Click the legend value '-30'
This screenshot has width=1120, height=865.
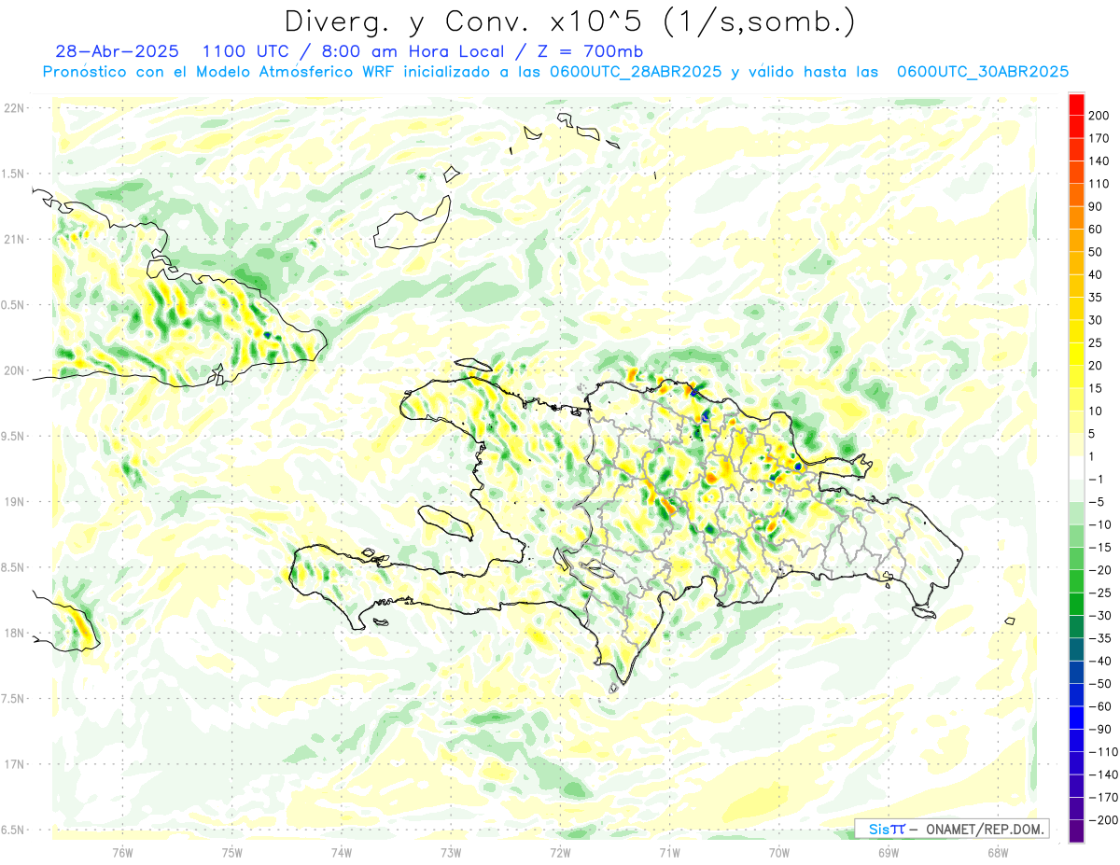click(x=1099, y=616)
